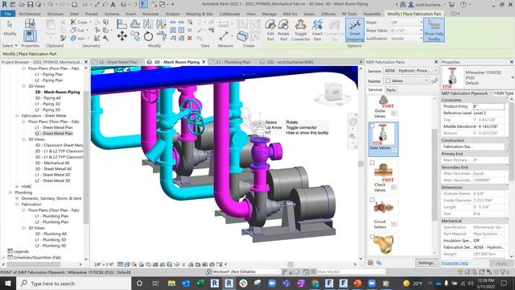
Task: Expand the HVAC tree node
Action: 17,186
